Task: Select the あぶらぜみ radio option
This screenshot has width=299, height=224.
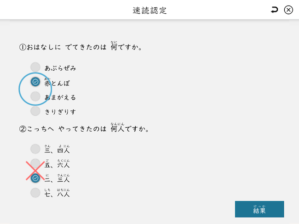Action: pos(35,67)
